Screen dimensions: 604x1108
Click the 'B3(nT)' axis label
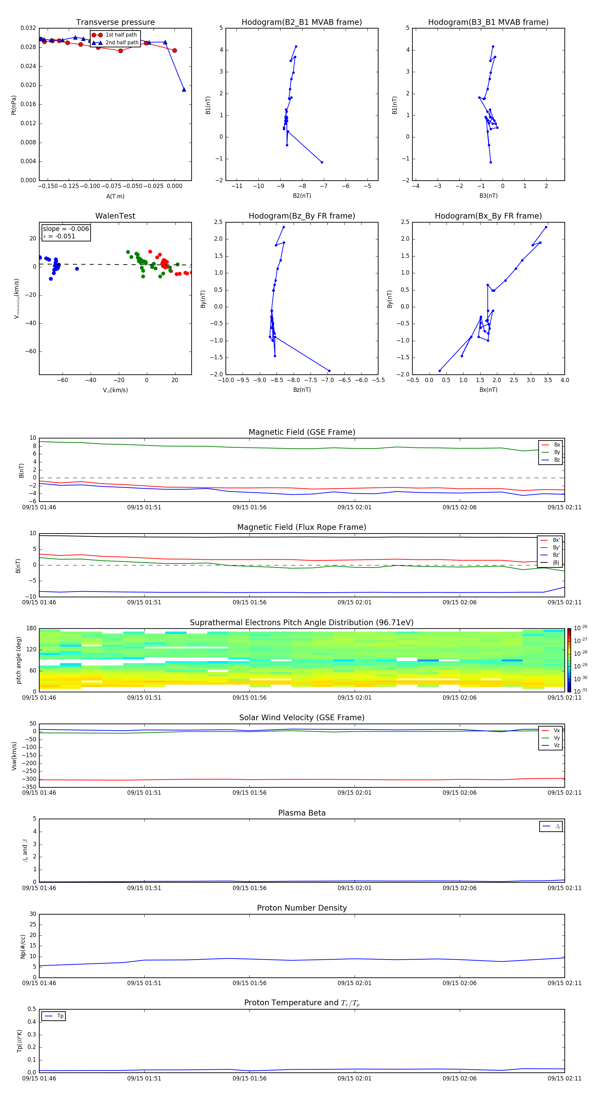(488, 196)
